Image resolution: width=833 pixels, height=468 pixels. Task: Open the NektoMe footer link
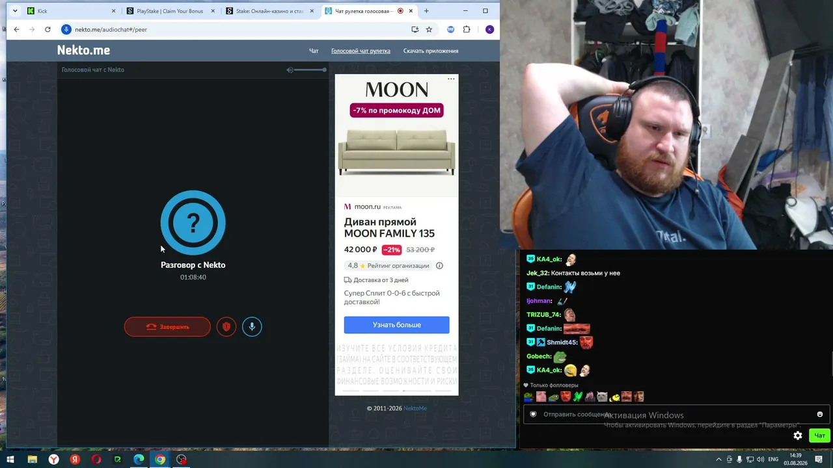pyautogui.click(x=415, y=408)
